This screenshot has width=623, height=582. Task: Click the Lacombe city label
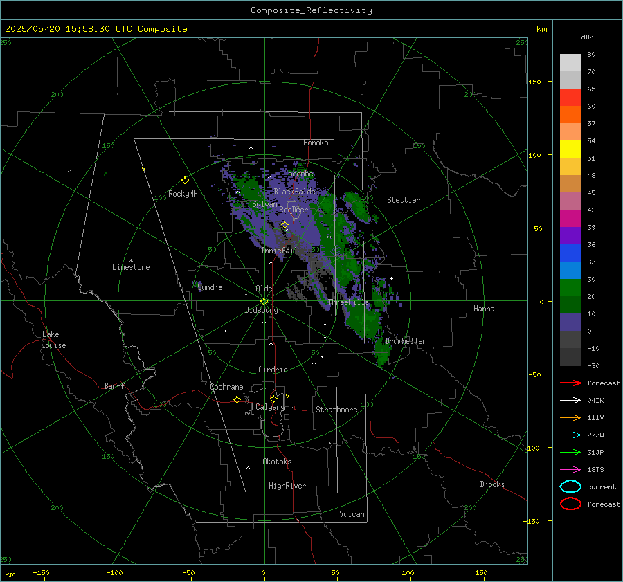coord(298,174)
